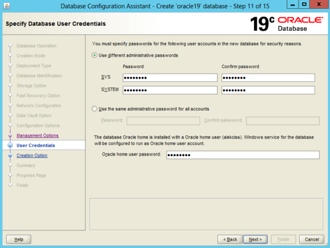The height and width of the screenshot is (248, 330).
Task: Close the Database Configuration Assistant window
Action: (x=319, y=4)
